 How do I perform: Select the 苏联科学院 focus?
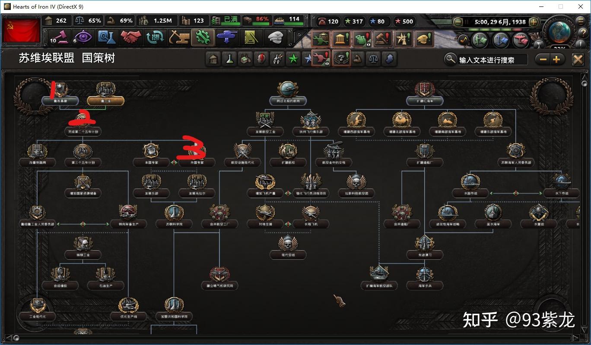pyautogui.click(x=174, y=217)
